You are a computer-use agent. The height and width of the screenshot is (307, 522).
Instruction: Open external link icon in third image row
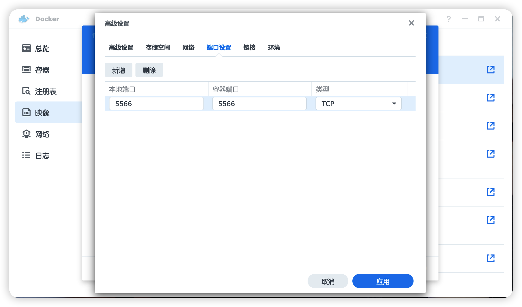(x=491, y=126)
